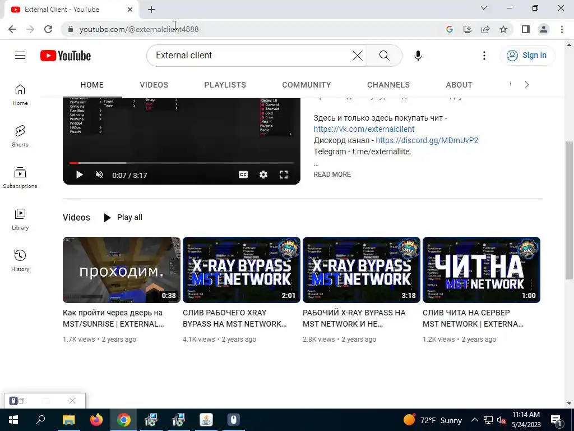The height and width of the screenshot is (431, 574).
Task: Switch to the ABOUT tab
Action: 459,85
